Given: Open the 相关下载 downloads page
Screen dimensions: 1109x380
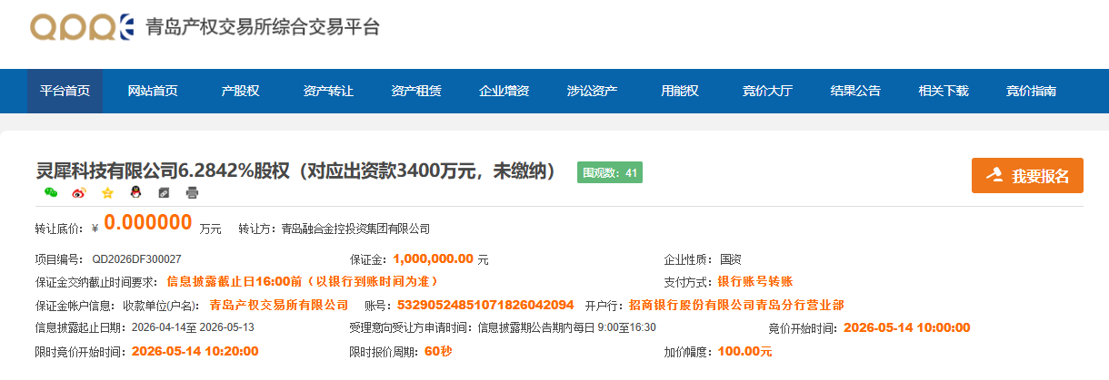Looking at the screenshot, I should 944,91.
